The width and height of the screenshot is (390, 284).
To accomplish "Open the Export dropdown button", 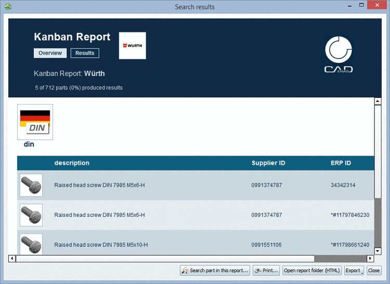I will 354,270.
